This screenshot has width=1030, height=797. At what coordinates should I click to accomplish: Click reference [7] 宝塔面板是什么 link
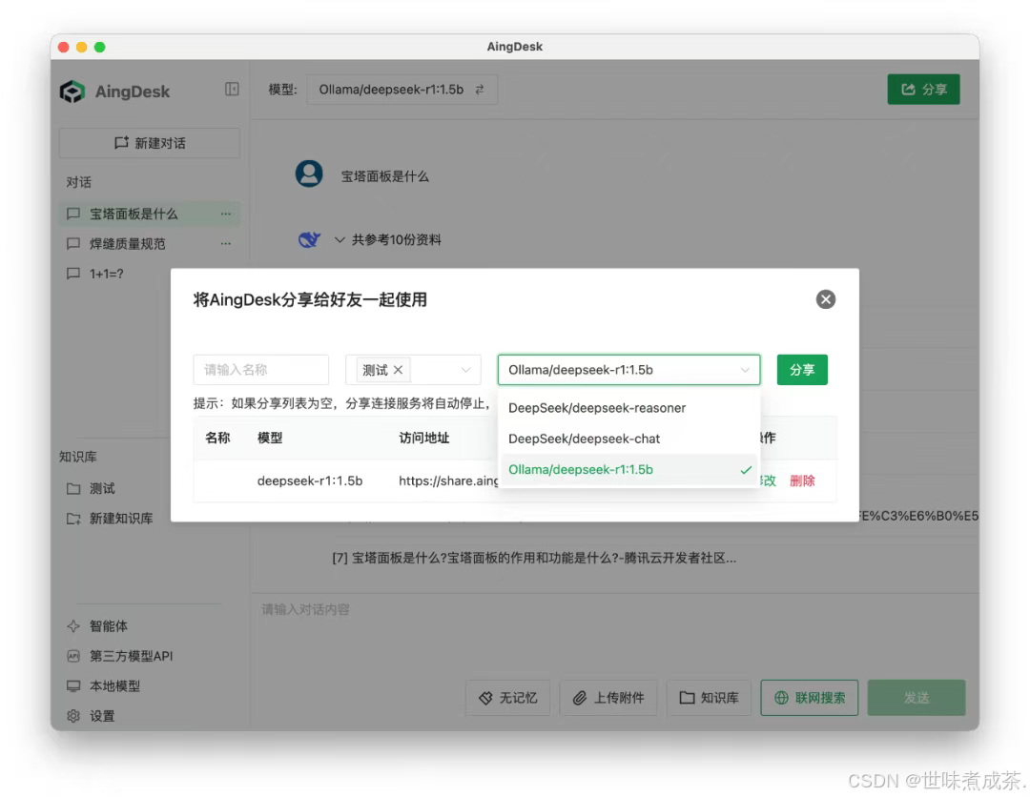(533, 558)
